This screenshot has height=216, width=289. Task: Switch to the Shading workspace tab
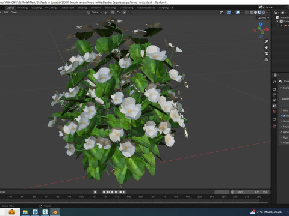82,8
